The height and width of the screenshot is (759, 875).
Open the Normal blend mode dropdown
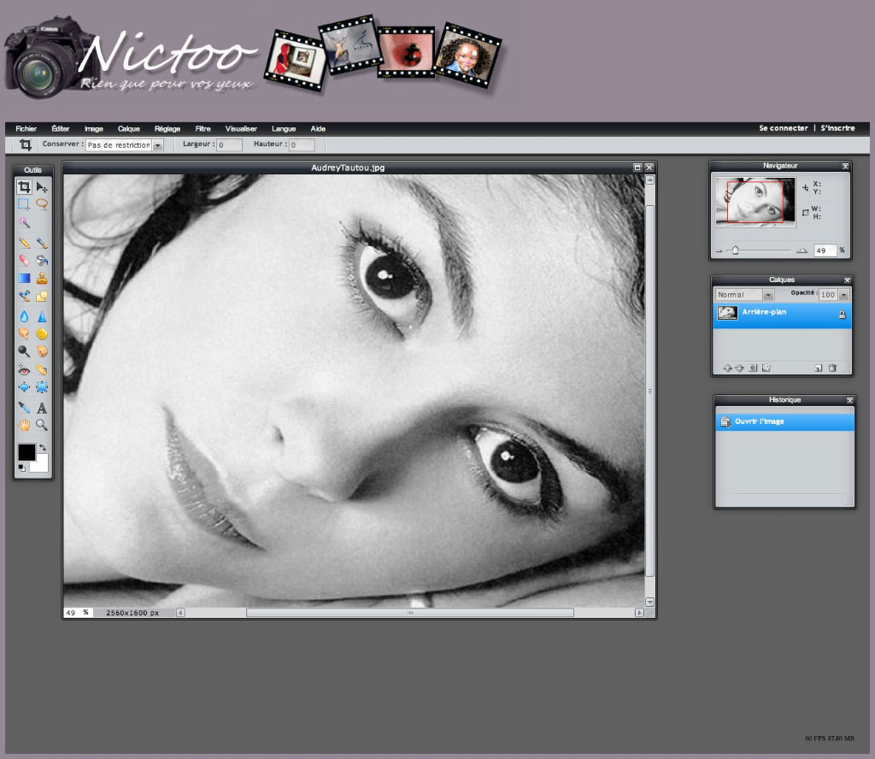767,294
